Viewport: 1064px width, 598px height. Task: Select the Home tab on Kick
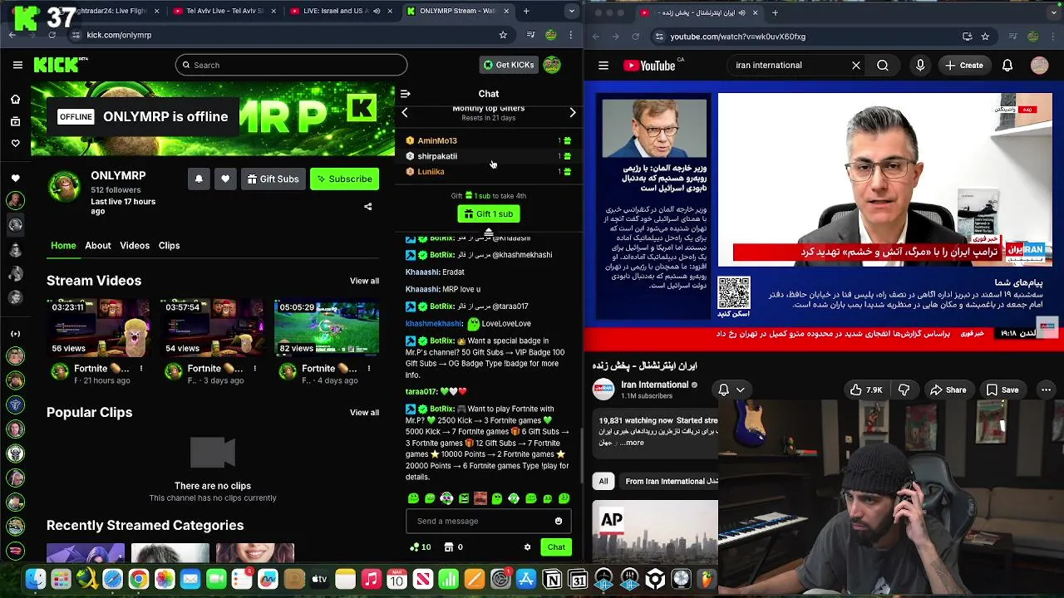coord(63,245)
